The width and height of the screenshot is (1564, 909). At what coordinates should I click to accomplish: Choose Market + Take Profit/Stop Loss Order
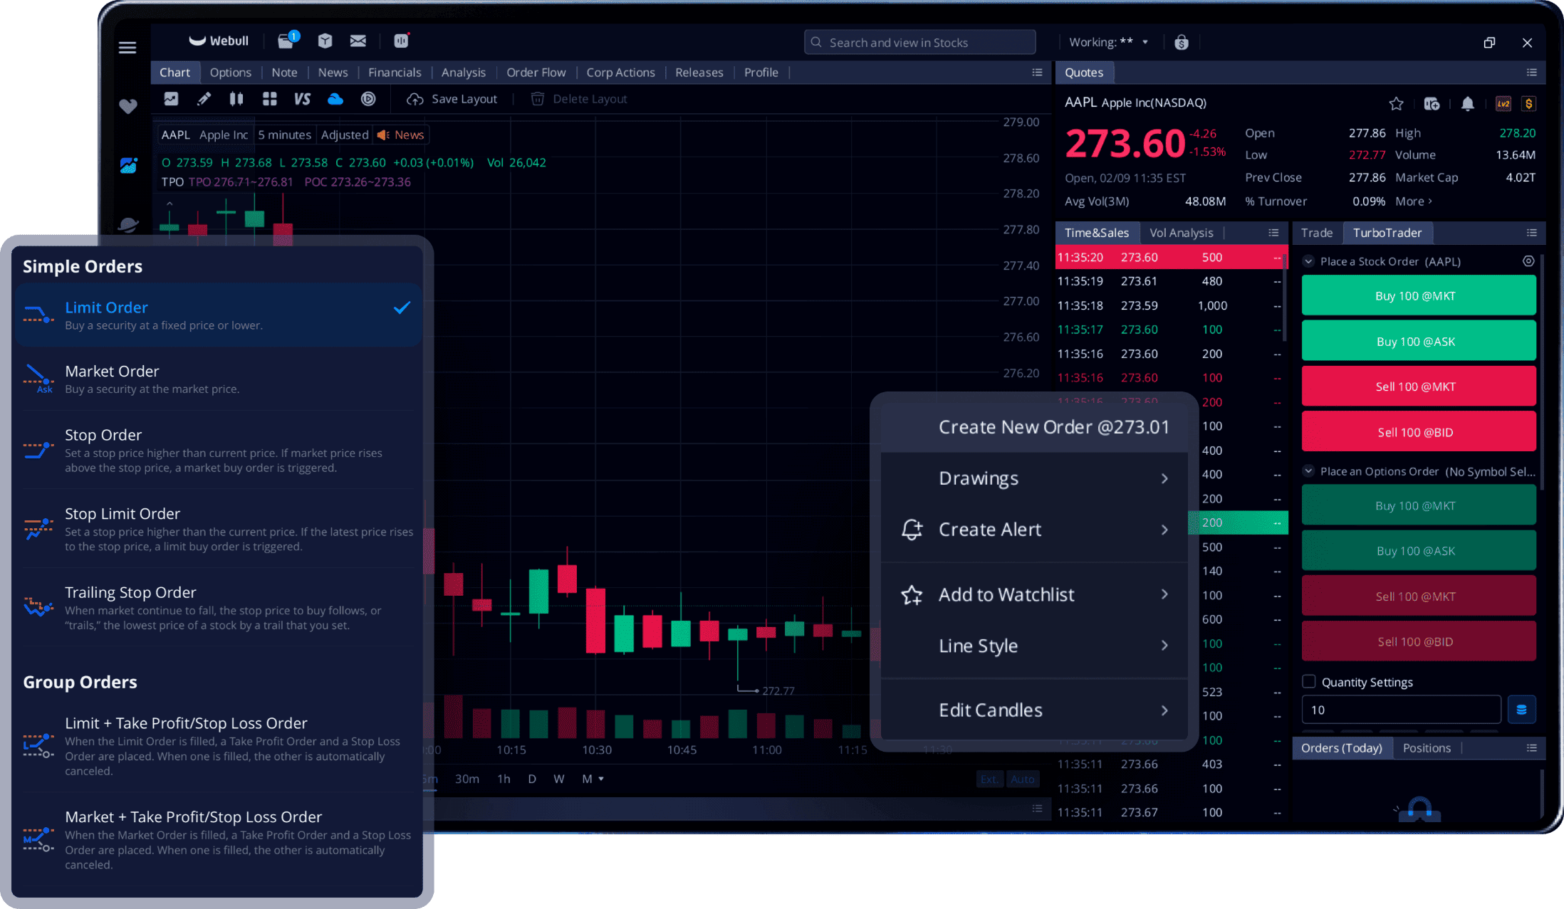(218, 840)
